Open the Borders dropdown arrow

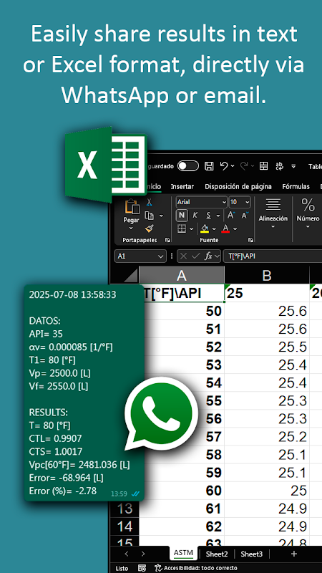[x=192, y=229]
